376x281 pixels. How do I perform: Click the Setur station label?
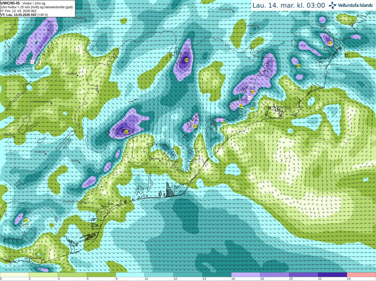pos(12,70)
